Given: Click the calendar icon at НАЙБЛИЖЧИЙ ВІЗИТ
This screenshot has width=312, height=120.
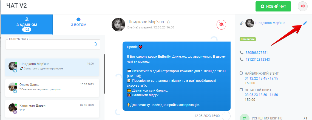Looking at the screenshot, I should (241, 73).
